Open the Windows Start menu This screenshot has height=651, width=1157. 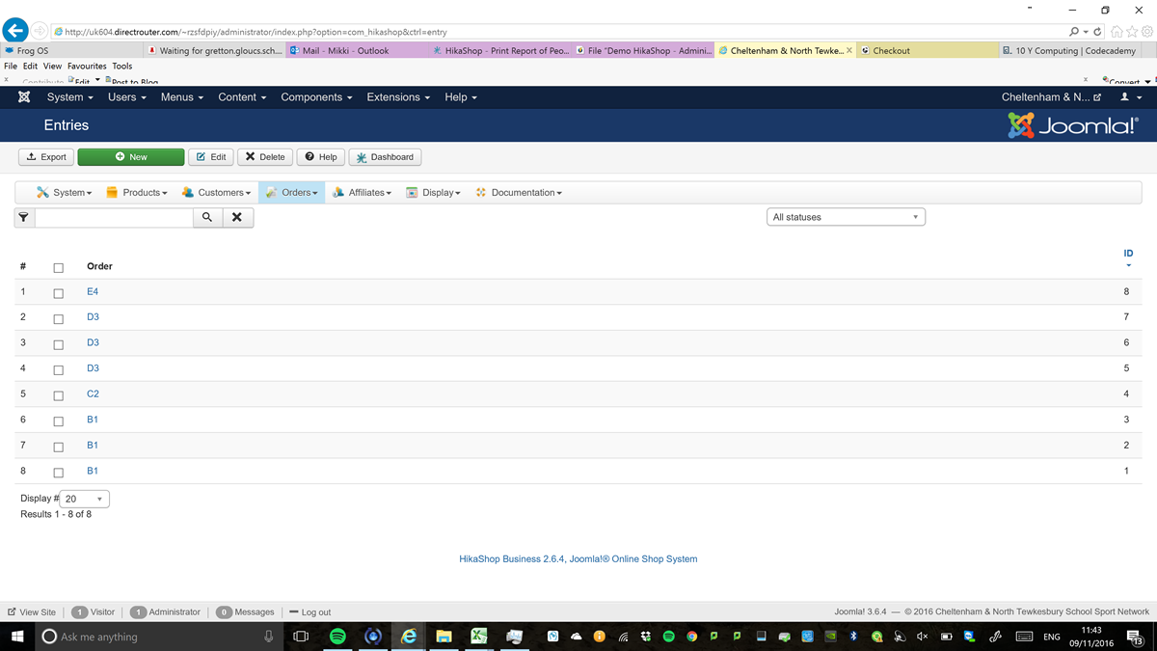click(x=16, y=637)
